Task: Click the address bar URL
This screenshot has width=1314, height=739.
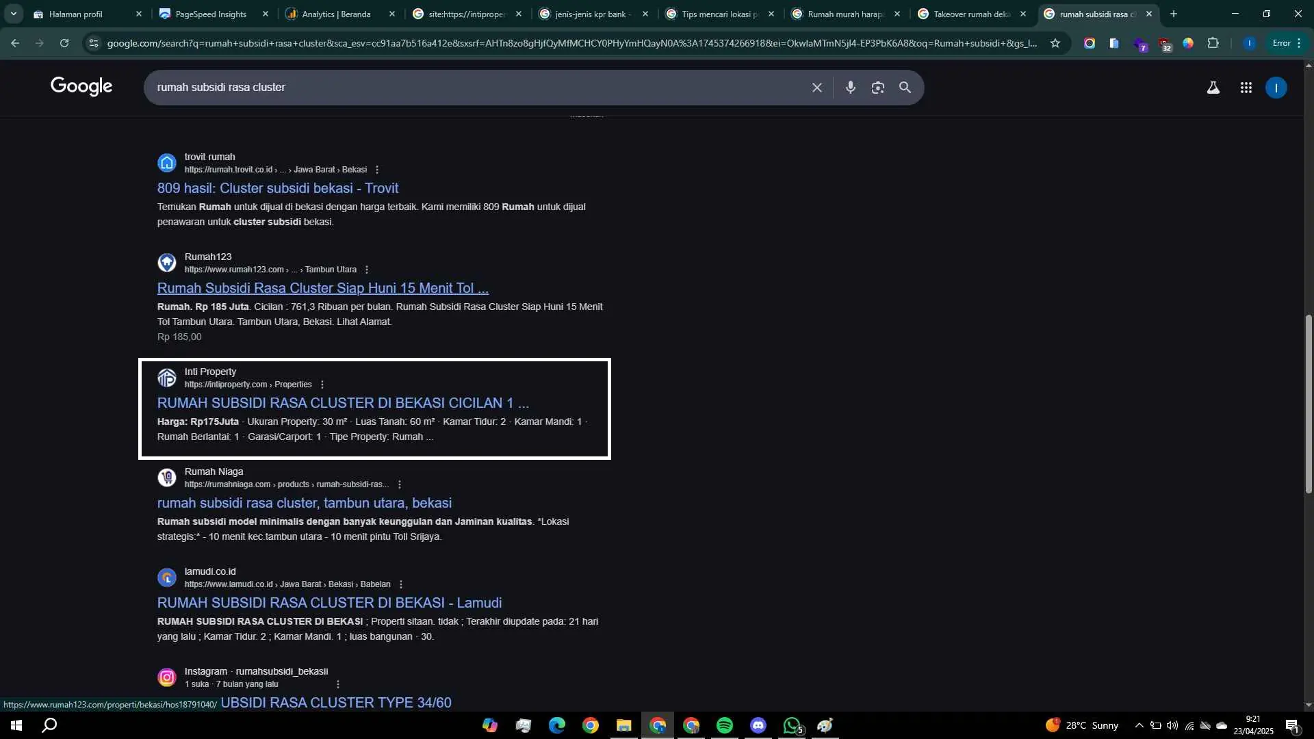Action: coord(571,43)
